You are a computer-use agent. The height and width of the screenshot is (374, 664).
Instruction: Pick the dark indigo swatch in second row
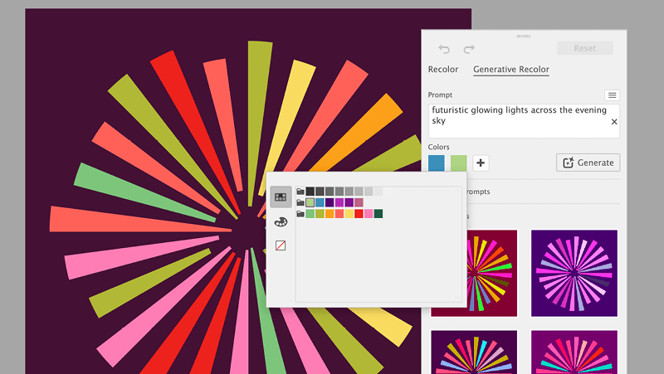(x=330, y=202)
